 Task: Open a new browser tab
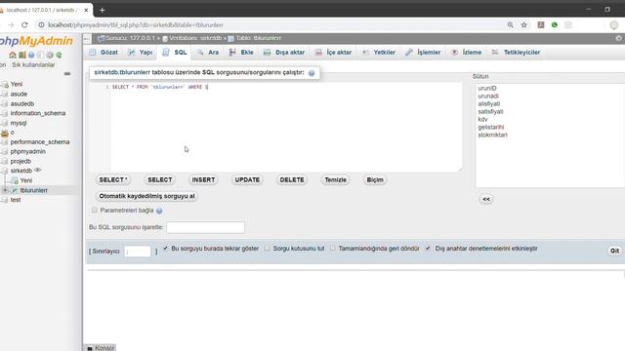(102, 10)
